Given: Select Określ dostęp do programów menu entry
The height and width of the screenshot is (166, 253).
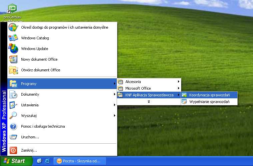Looking at the screenshot, I should [x=62, y=27].
